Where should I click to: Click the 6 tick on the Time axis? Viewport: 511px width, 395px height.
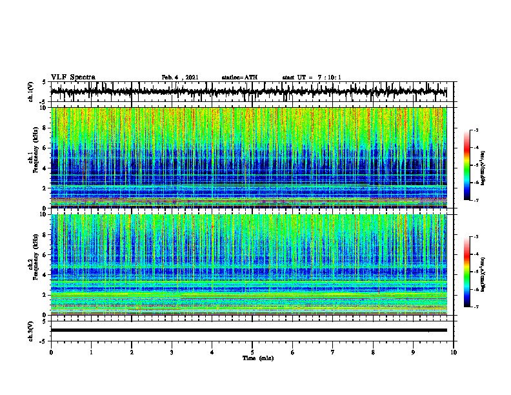click(293, 352)
